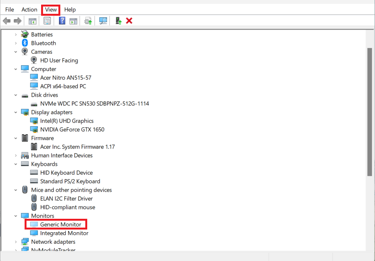The height and width of the screenshot is (261, 375).
Task: Click the blue Help question mark icon
Action: click(62, 21)
